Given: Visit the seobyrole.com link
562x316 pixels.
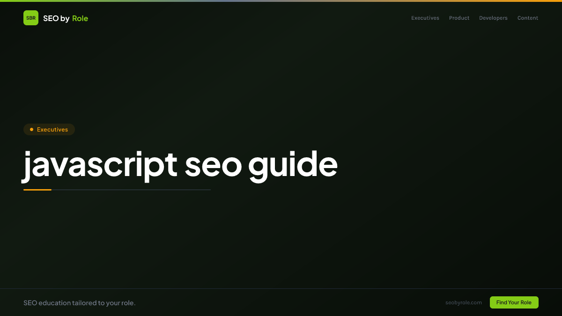Looking at the screenshot, I should [x=463, y=302].
